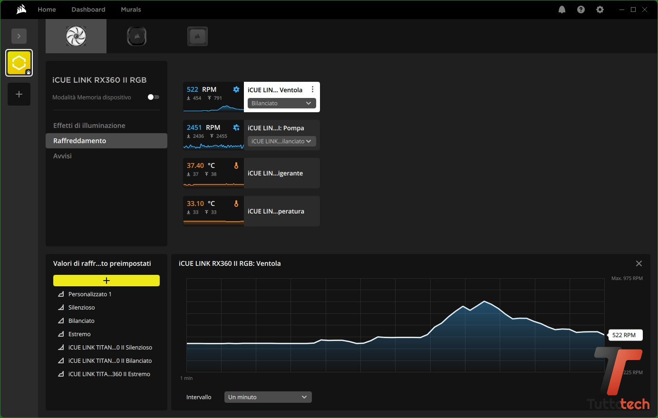
Task: Click the iCUE LIN...l: Pompa label
Action: coord(276,128)
